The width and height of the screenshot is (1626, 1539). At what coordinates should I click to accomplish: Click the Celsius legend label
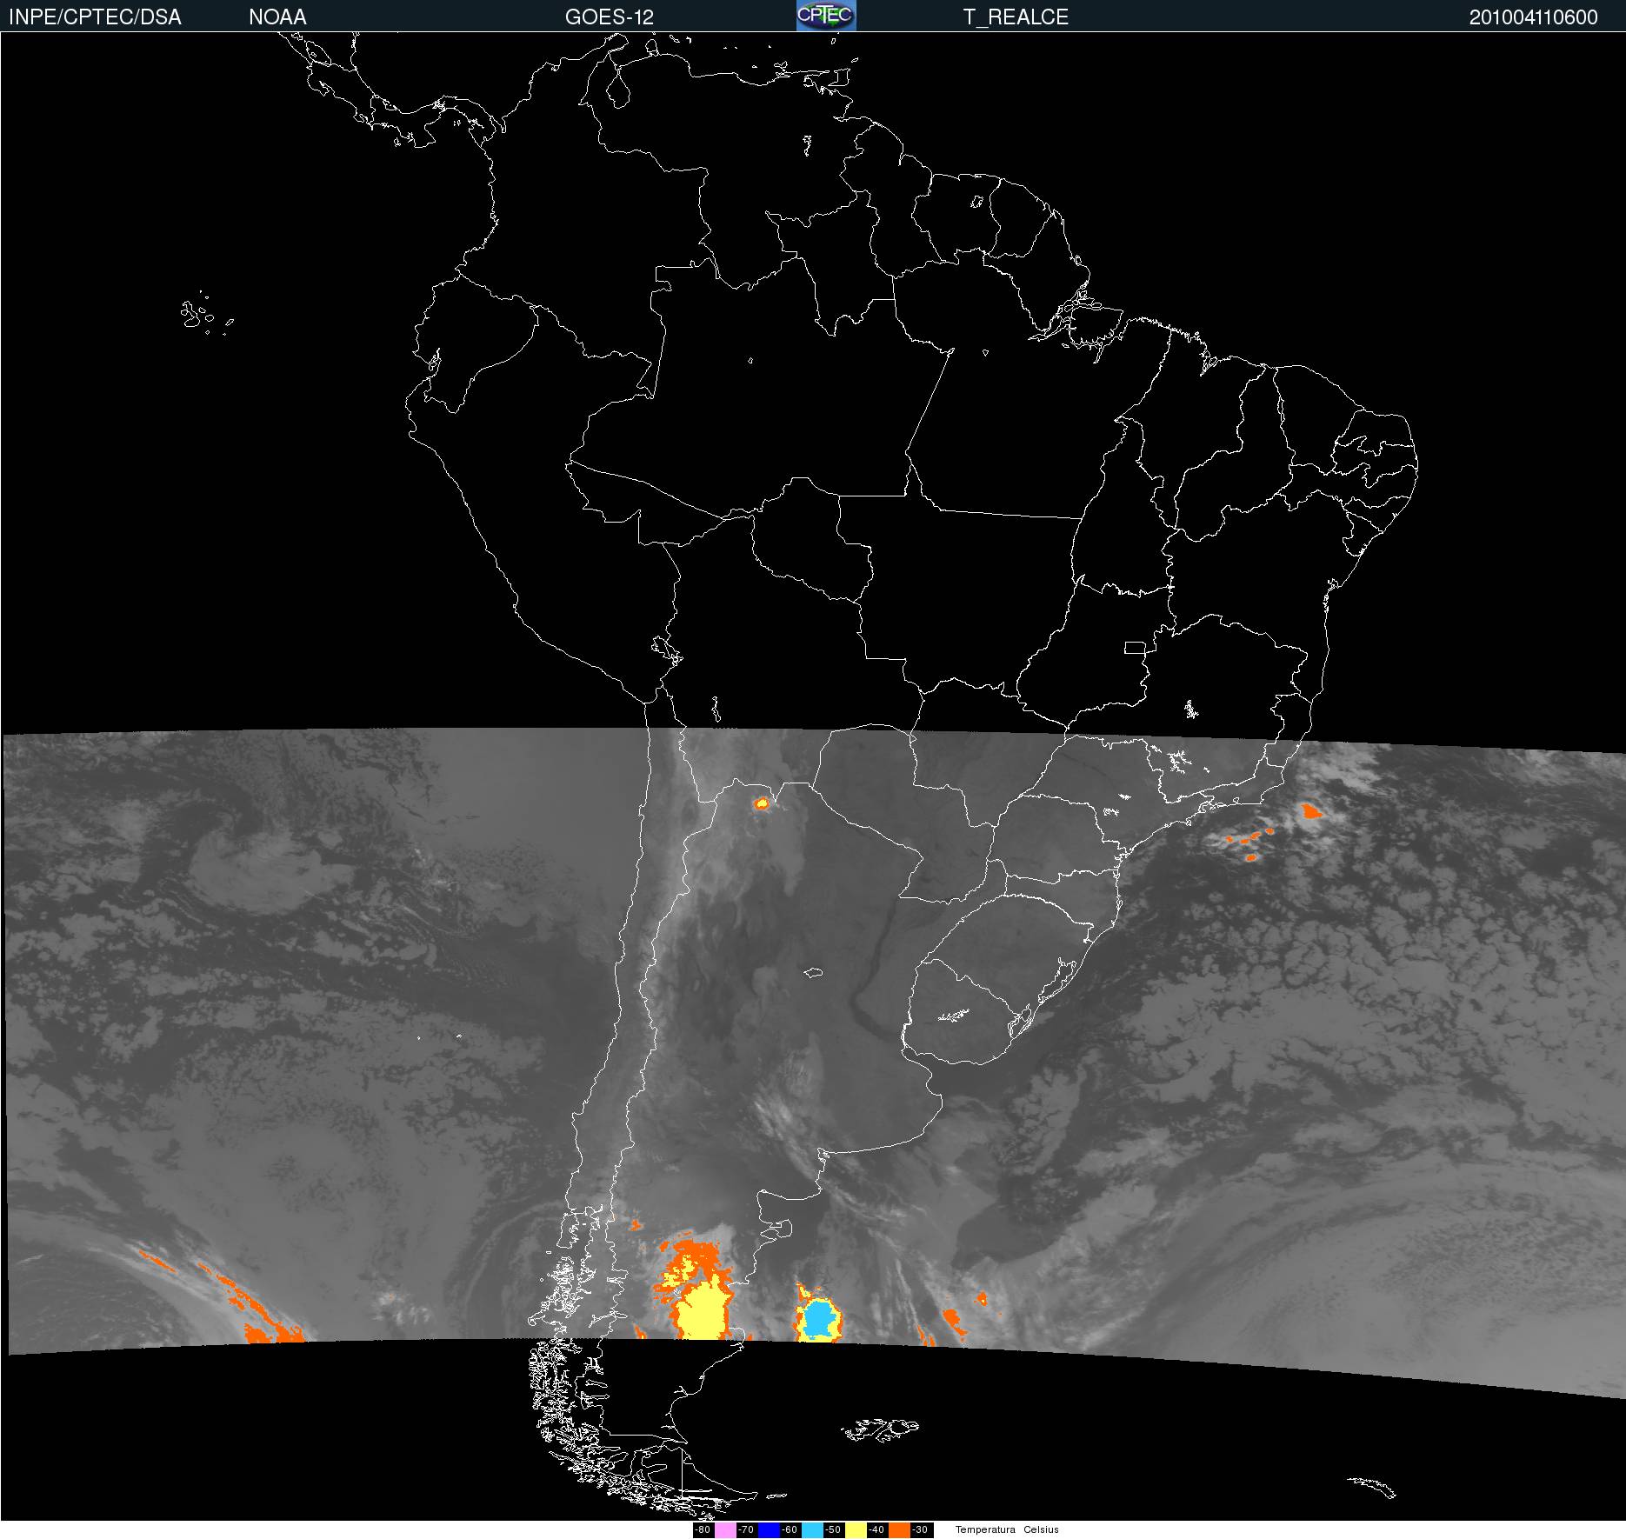1041,1530
